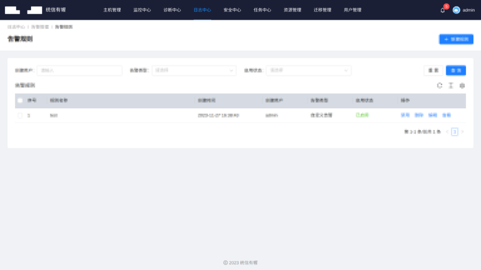Click the creation time cell 2023-11-07
This screenshot has height=270, width=481.
click(218, 115)
